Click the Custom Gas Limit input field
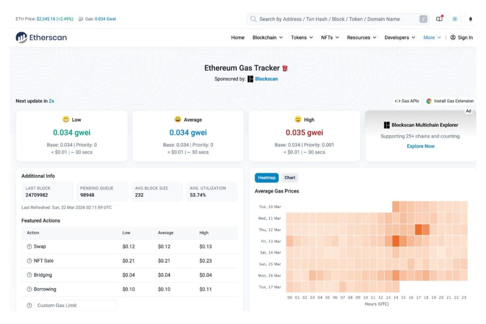 coord(75,305)
